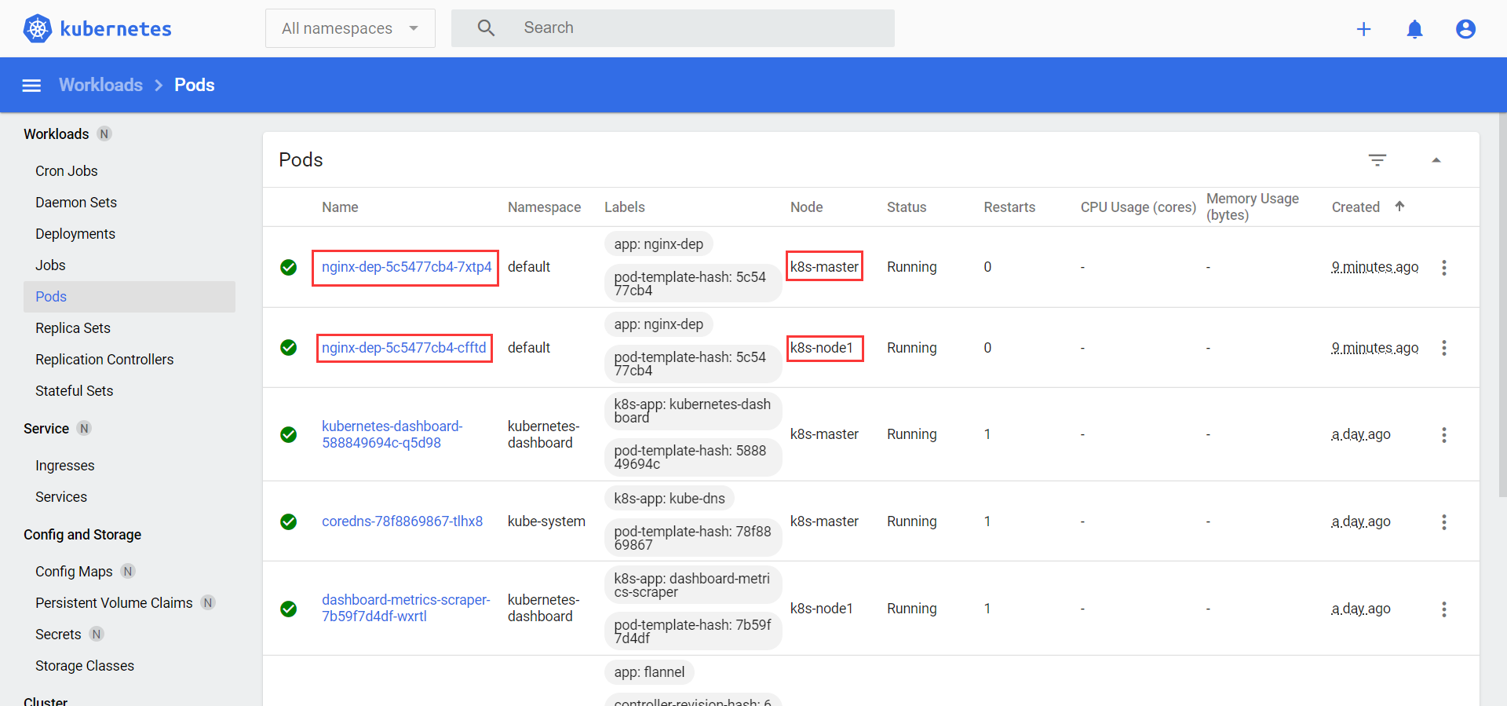The image size is (1507, 706).
Task: Open Replica Sets in sidebar
Action: tap(73, 328)
